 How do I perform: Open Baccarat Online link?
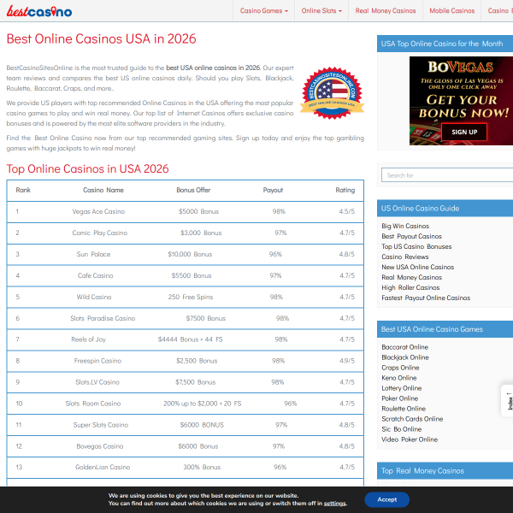[404, 347]
